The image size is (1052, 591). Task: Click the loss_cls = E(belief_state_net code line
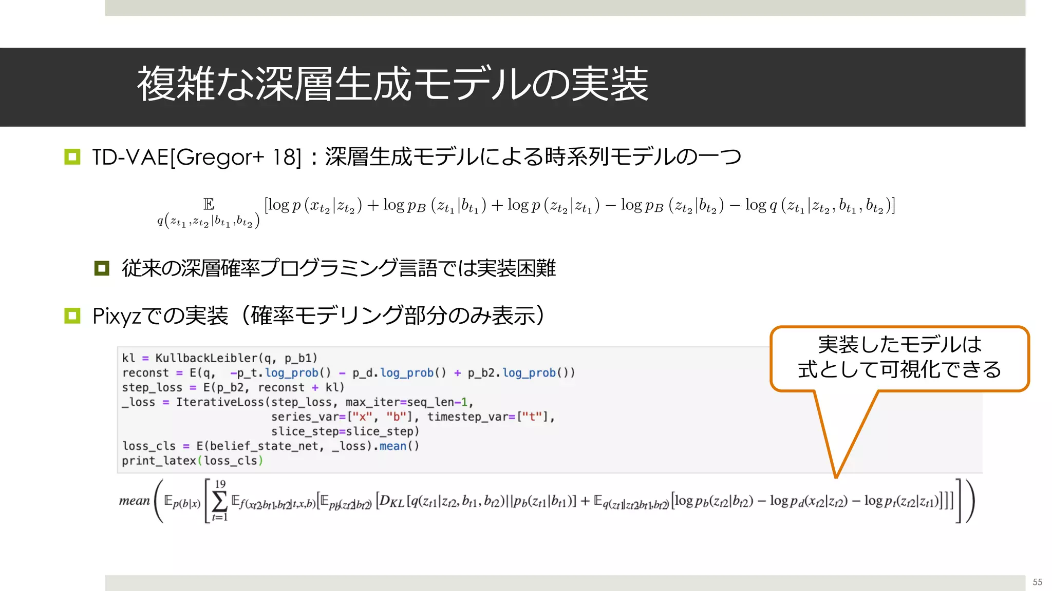tap(270, 446)
